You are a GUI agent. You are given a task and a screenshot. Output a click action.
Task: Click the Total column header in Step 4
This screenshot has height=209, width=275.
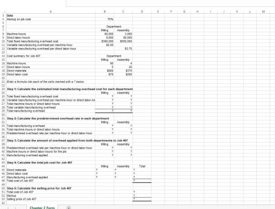[142, 166]
